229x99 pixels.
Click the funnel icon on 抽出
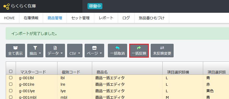[35, 48]
